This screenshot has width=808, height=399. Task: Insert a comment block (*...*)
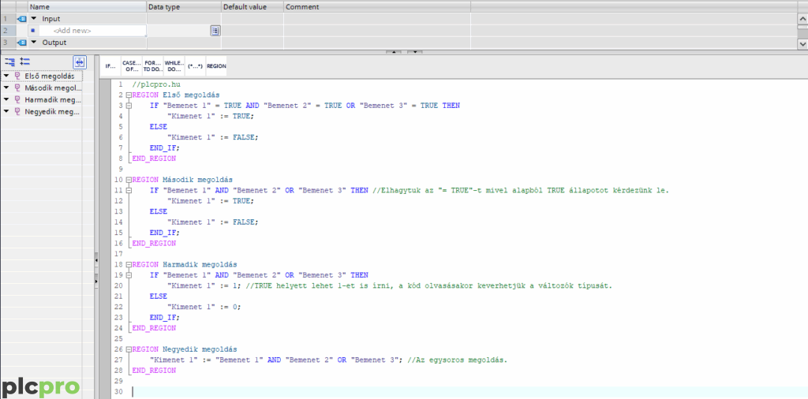click(195, 66)
